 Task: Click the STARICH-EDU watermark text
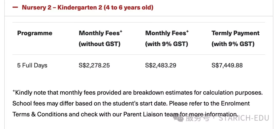(244, 118)
